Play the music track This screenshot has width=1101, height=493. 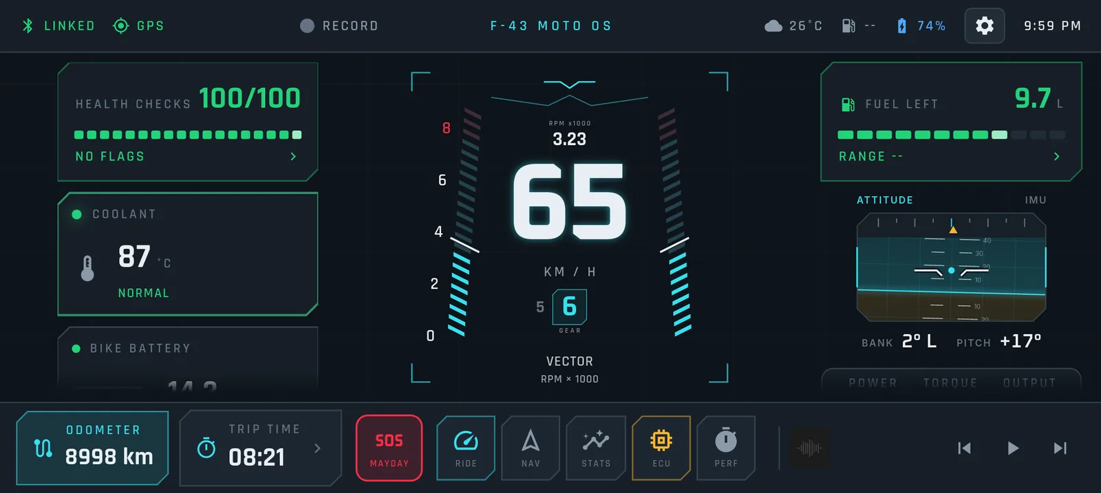[1013, 448]
